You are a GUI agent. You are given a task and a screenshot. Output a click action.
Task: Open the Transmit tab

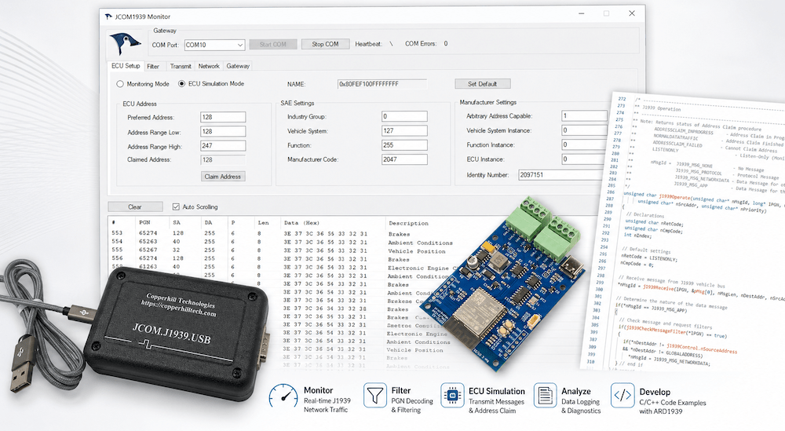181,66
